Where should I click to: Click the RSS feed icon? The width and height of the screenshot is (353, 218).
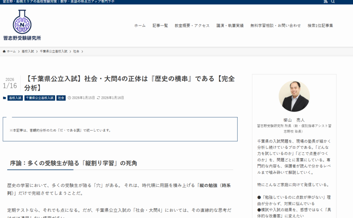pyautogui.click(x=326, y=2)
